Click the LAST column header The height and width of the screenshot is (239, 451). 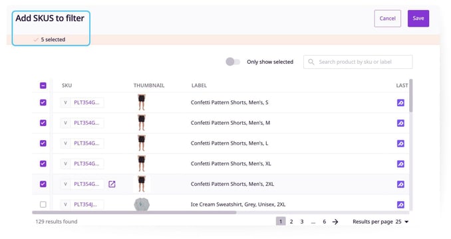402,86
